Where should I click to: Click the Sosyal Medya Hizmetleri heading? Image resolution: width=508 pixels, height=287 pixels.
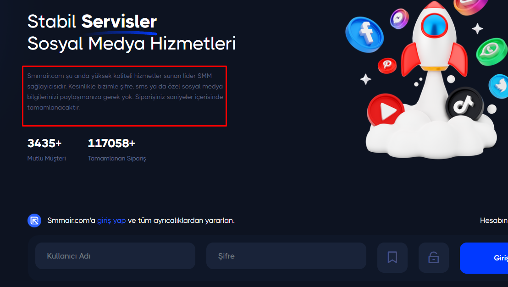pyautogui.click(x=132, y=44)
